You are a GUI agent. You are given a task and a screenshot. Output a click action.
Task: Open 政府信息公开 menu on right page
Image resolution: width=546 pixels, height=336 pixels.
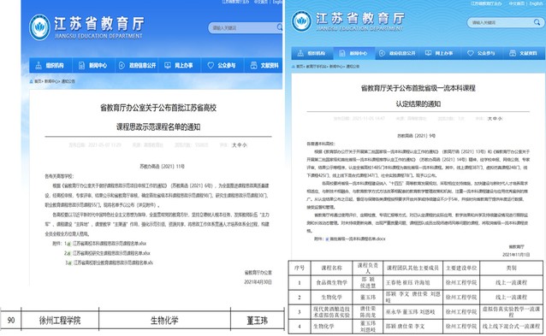click(x=397, y=53)
